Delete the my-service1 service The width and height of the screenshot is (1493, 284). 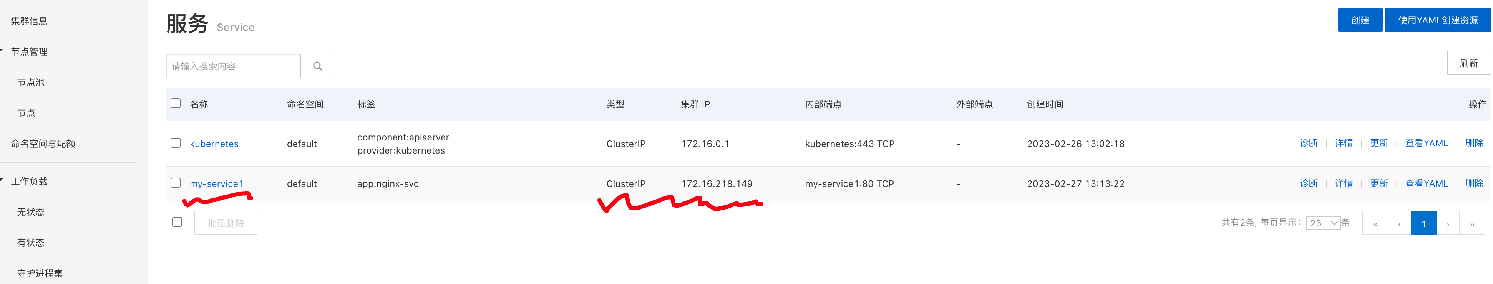[1474, 183]
